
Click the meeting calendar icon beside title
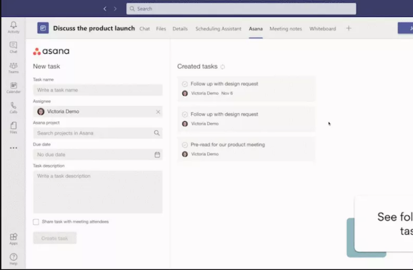(43, 28)
